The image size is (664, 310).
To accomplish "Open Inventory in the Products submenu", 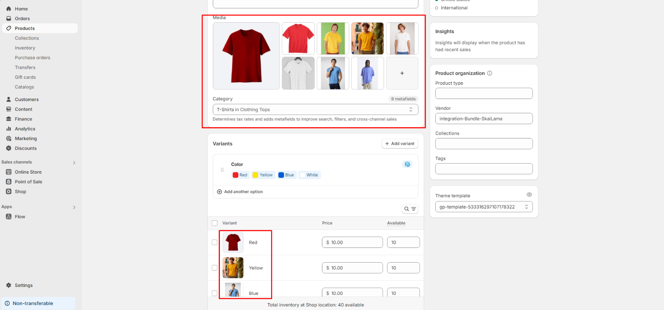I will coord(25,48).
